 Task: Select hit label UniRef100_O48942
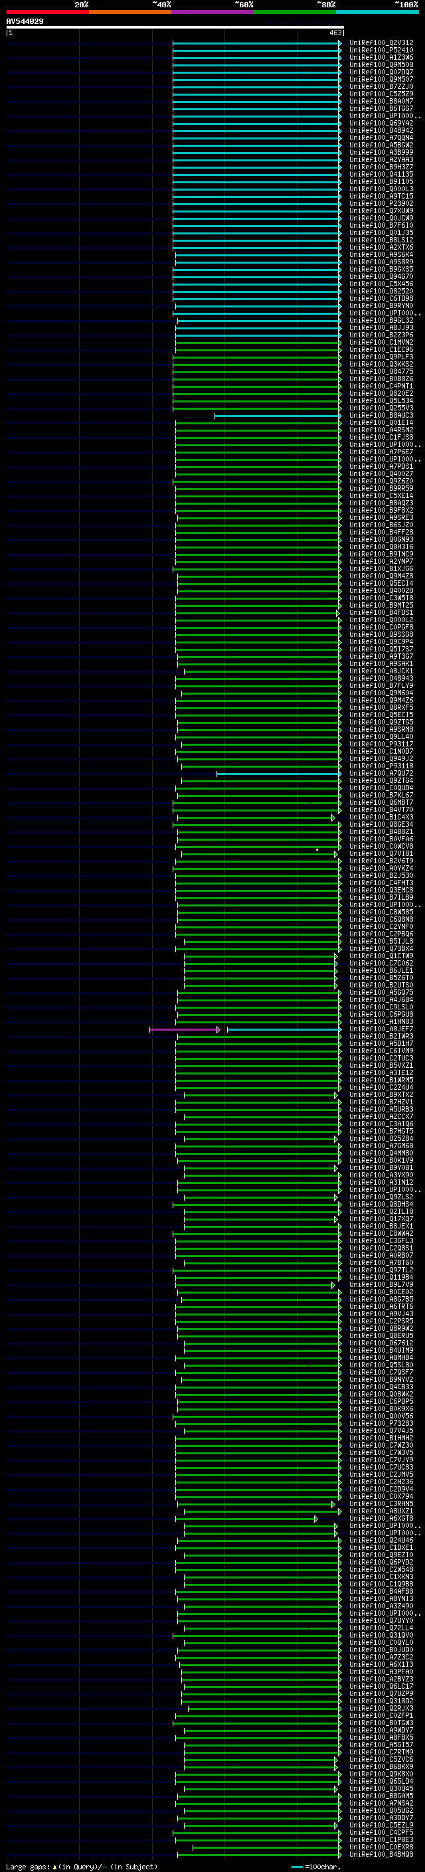coord(381,130)
